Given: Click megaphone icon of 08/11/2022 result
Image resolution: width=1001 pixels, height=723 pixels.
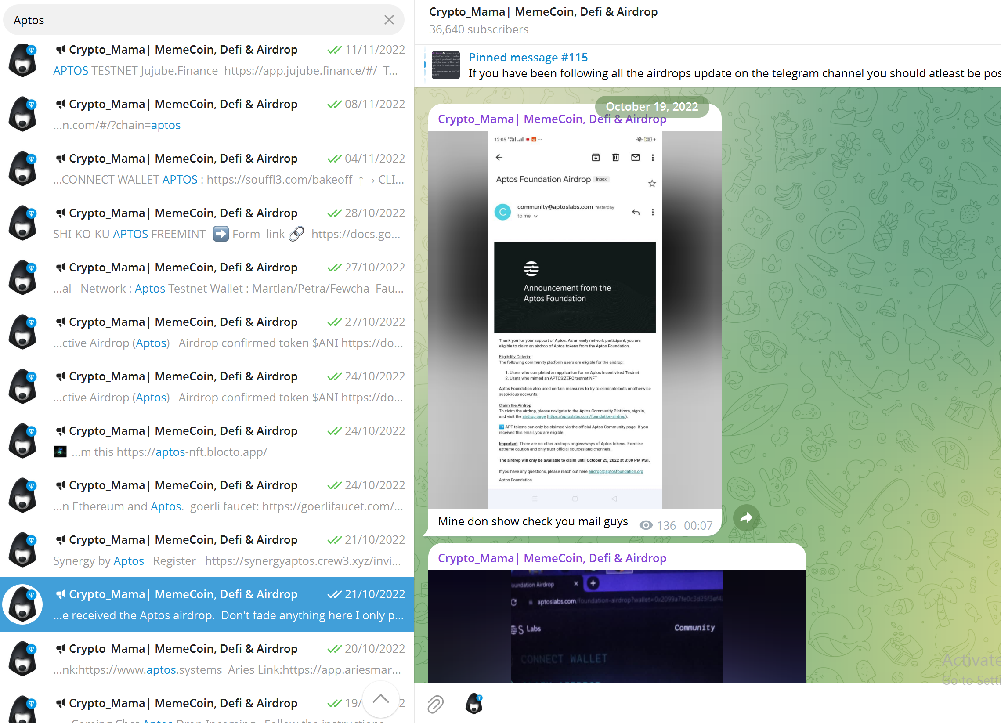Looking at the screenshot, I should click(61, 104).
